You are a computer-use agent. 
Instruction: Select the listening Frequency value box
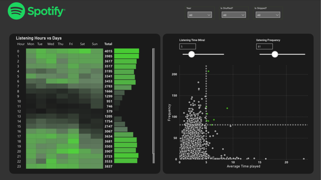(x=264, y=47)
